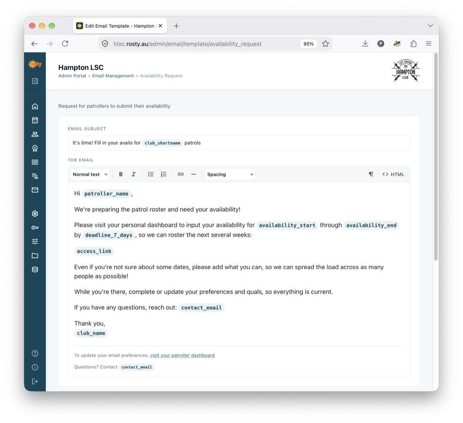Viewport: 463px width, 423px height.
Task: Open the help question mark icon
Action: (x=35, y=353)
